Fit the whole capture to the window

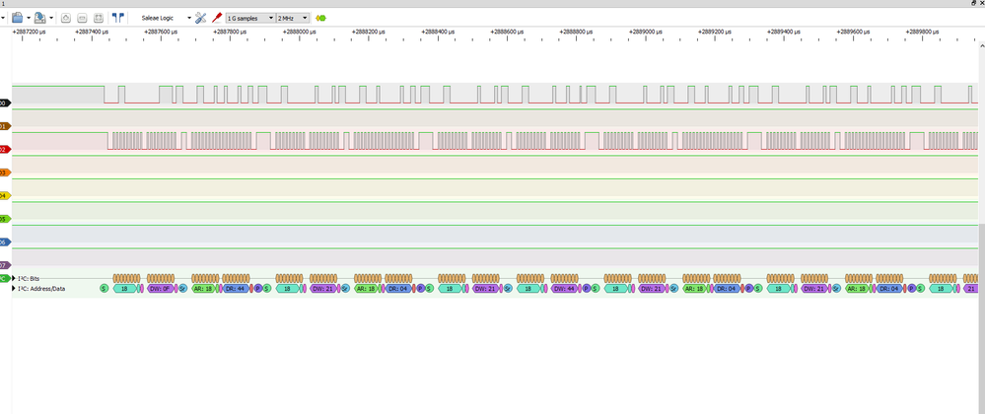click(98, 18)
